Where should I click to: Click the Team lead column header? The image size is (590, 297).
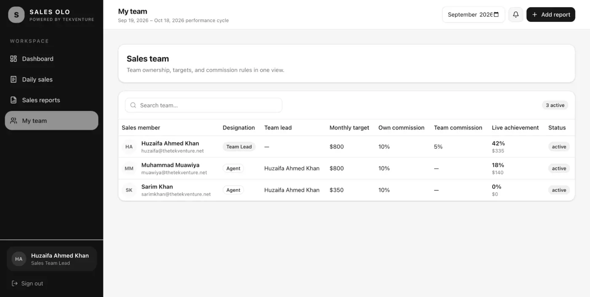(x=278, y=128)
